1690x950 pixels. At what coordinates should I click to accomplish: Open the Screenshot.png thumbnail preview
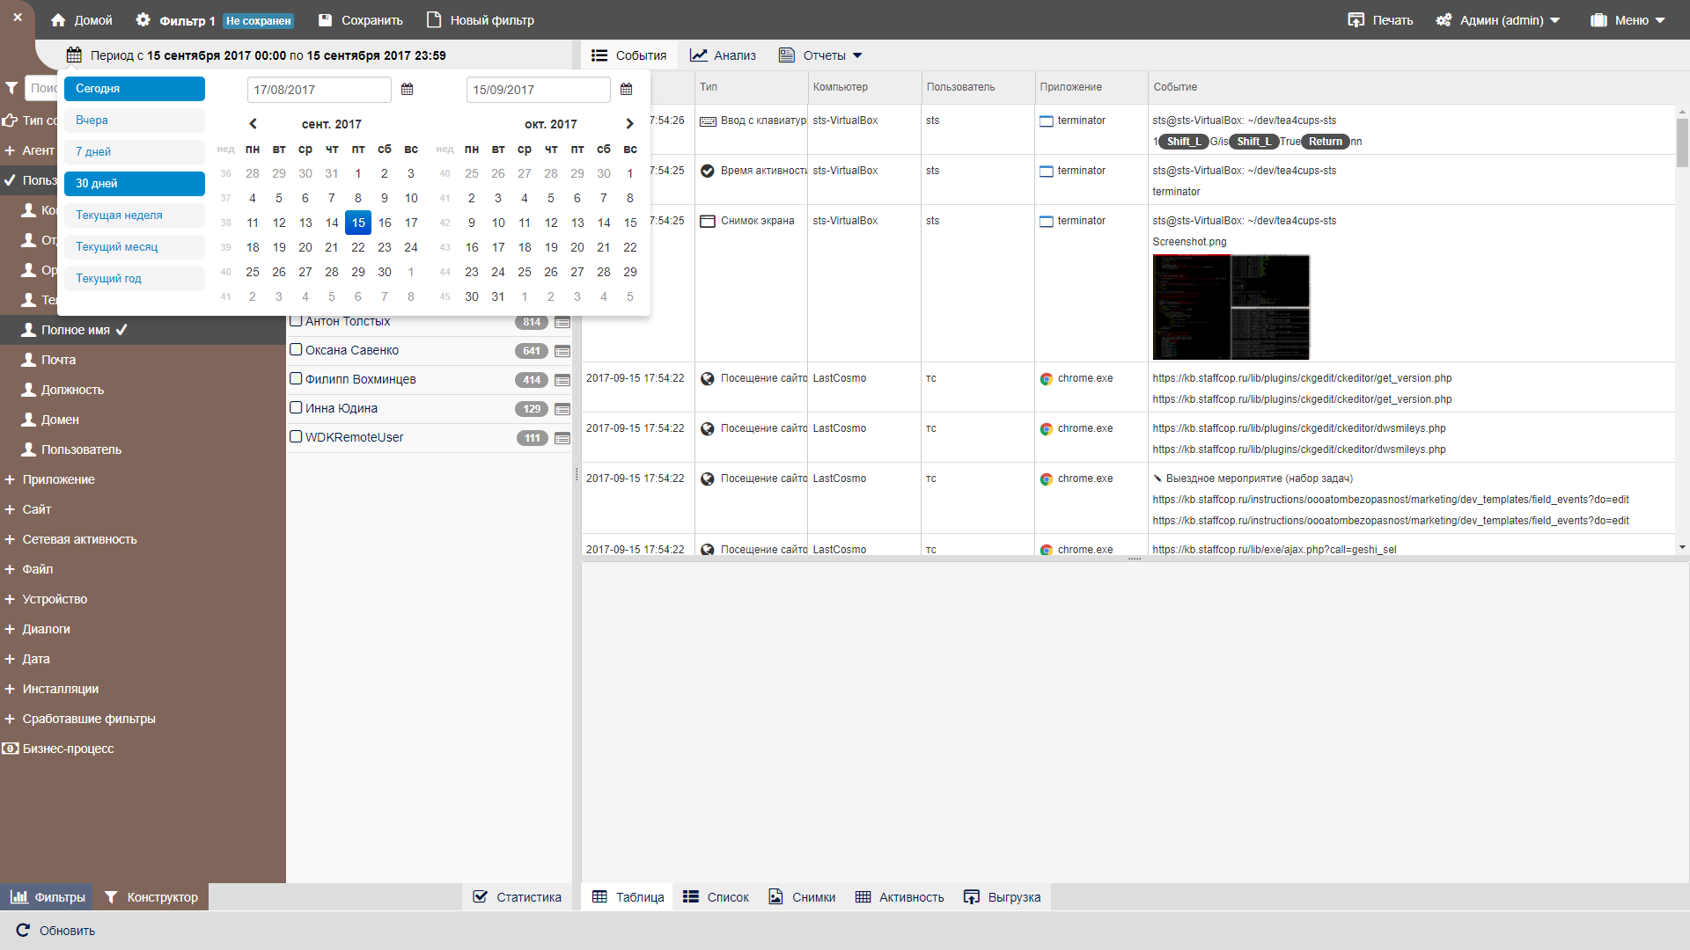[1231, 307]
